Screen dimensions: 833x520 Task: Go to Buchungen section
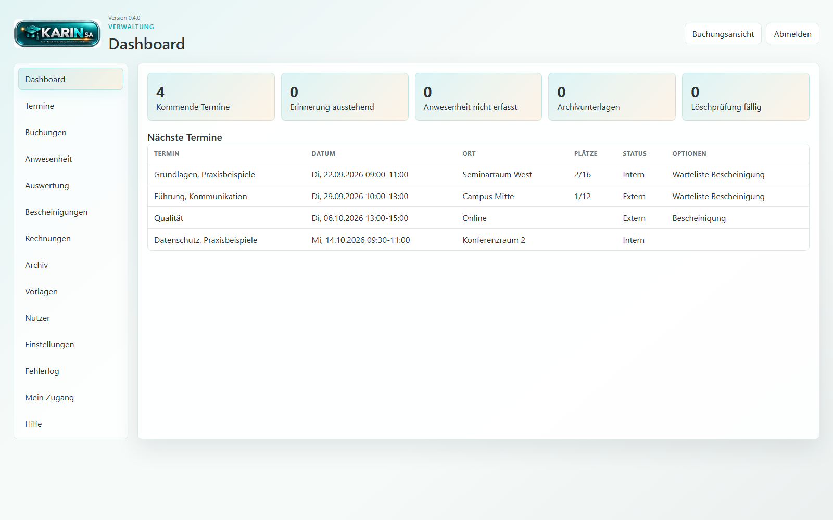[x=71, y=132]
